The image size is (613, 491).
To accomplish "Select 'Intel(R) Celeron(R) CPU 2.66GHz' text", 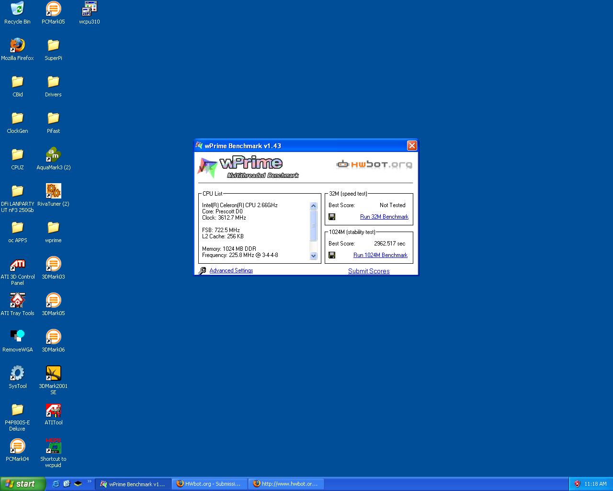I will point(240,205).
